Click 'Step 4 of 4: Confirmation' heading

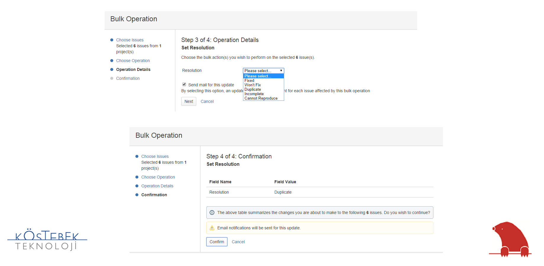239,156
